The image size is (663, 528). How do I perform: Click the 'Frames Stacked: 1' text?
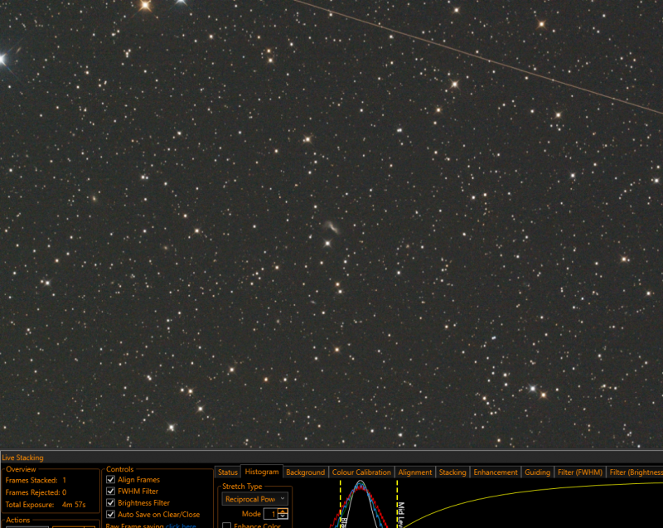36,480
